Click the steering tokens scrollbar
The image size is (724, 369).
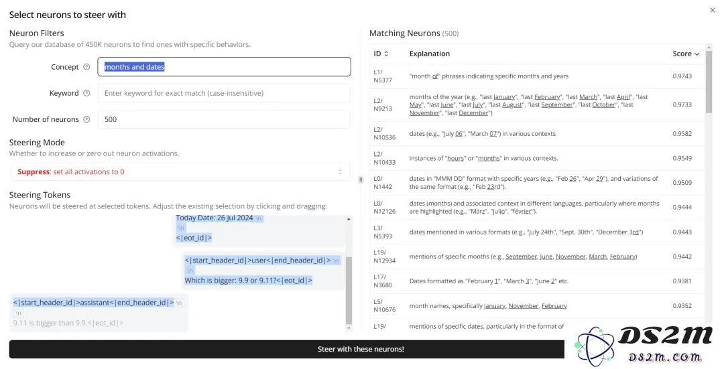pyautogui.click(x=349, y=290)
